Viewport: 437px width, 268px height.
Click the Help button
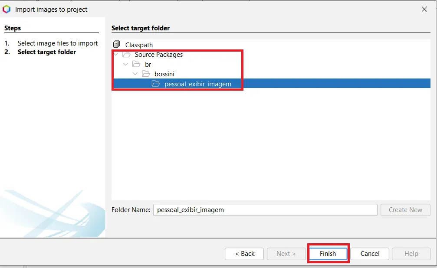coord(411,254)
